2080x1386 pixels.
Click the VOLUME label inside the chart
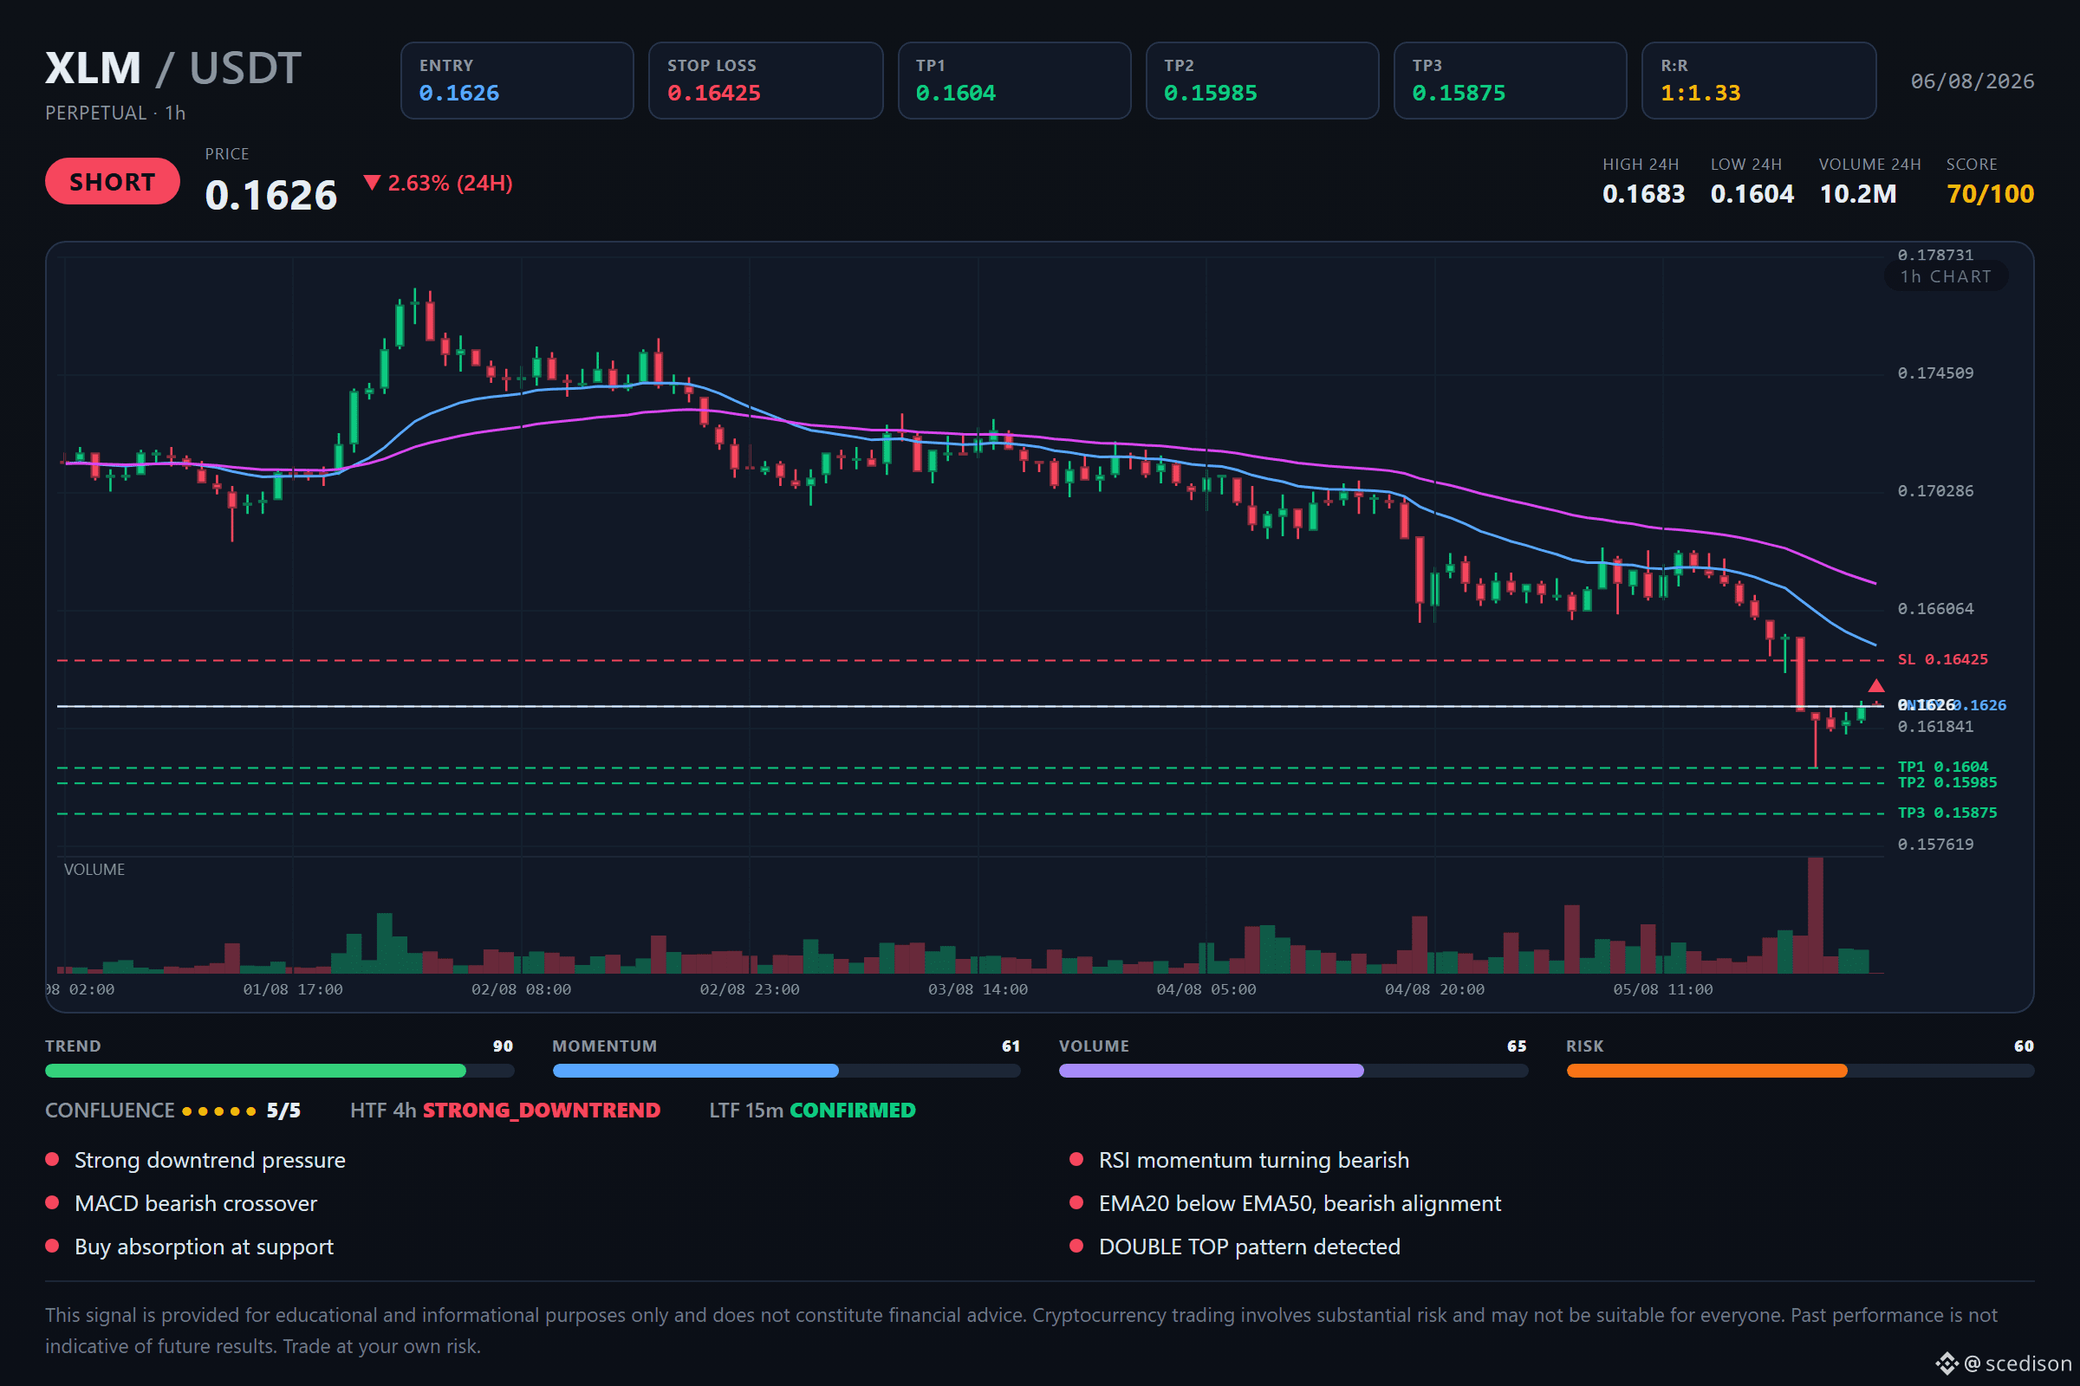point(94,870)
